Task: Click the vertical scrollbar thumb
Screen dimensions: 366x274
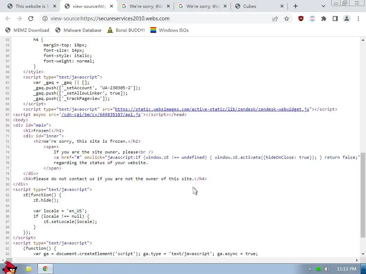Action: point(363,196)
